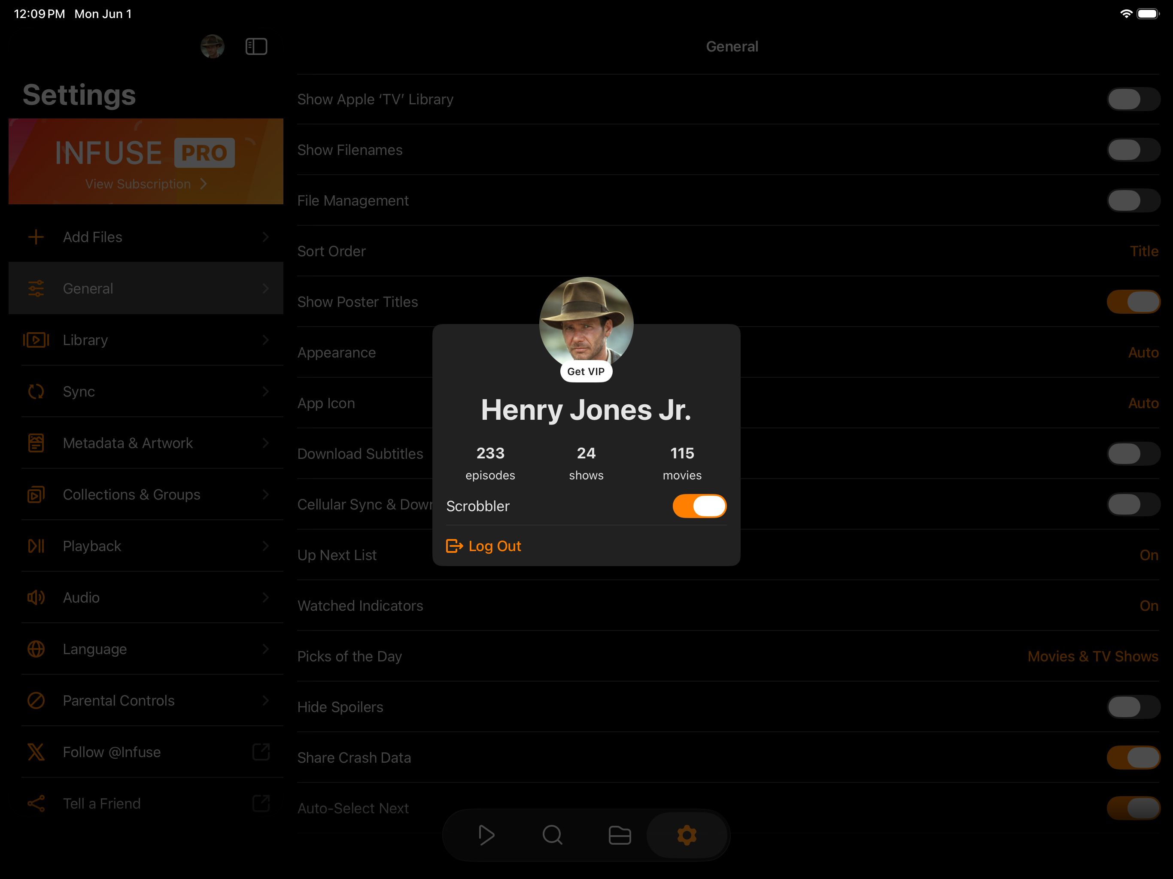This screenshot has width=1173, height=879.
Task: Click the X logo for Follow @Infuse
Action: tap(36, 752)
